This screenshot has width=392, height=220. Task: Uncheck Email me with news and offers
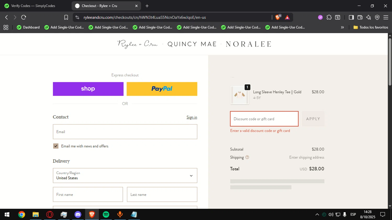tap(56, 146)
